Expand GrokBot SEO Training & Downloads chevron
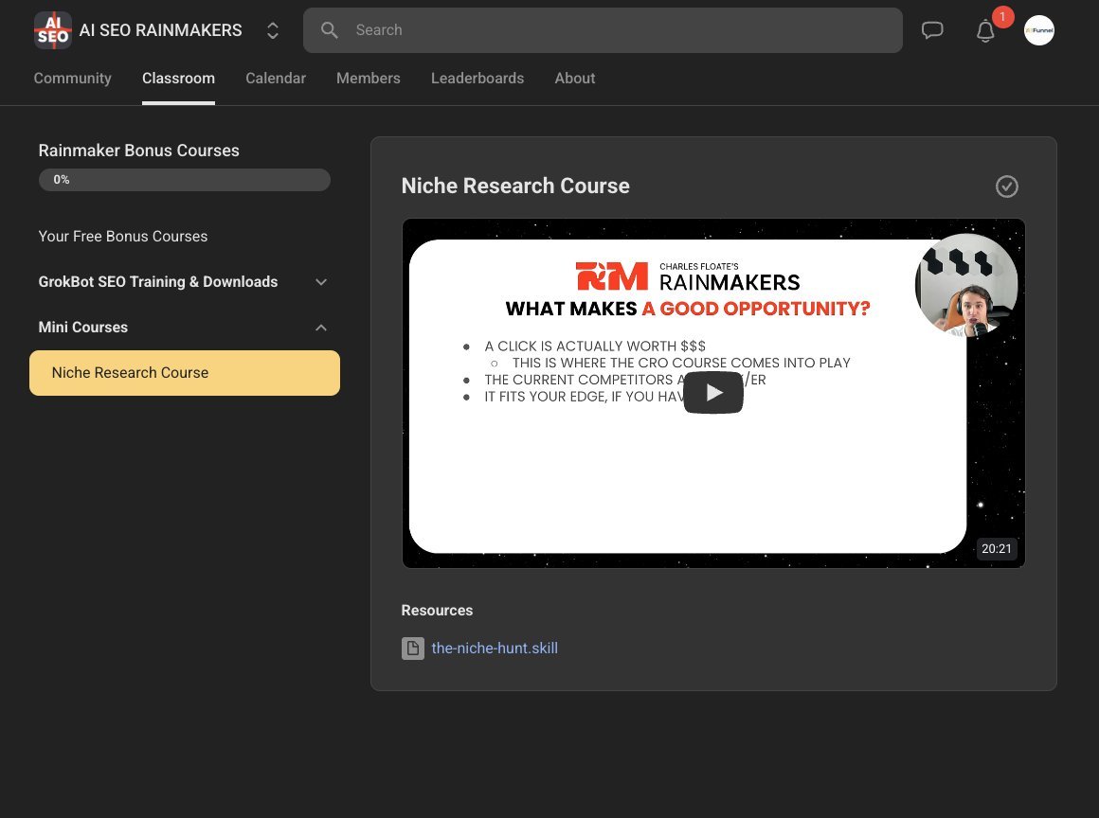Screen dimensions: 1099x818 (321, 282)
